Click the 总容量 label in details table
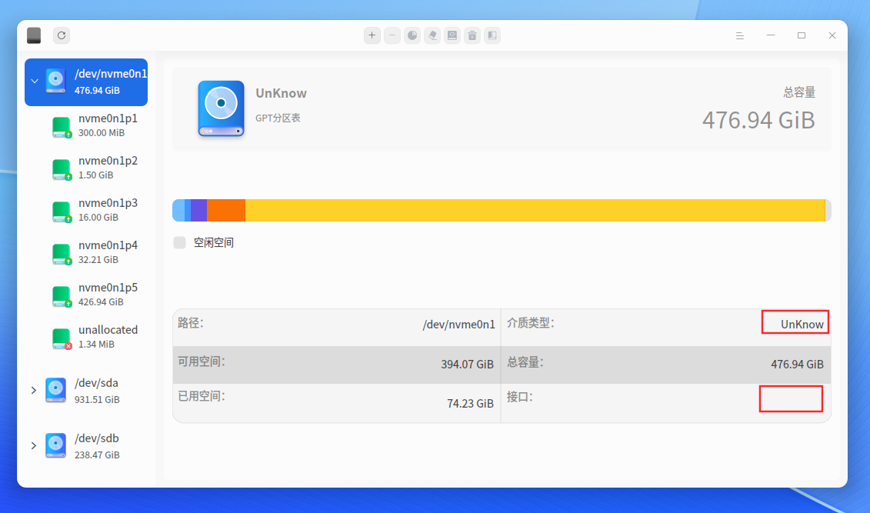The image size is (870, 513). click(x=525, y=362)
